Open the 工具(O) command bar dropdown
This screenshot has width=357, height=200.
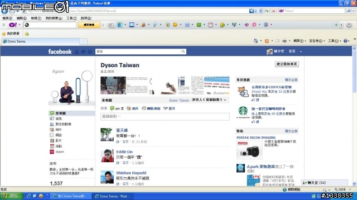click(x=334, y=41)
